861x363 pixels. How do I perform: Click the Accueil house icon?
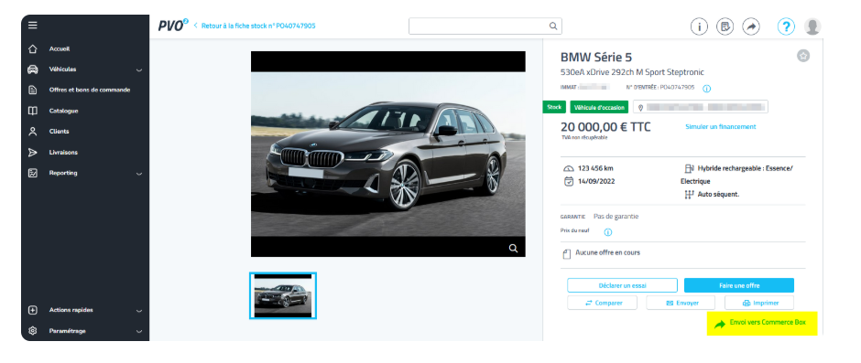tap(32, 48)
